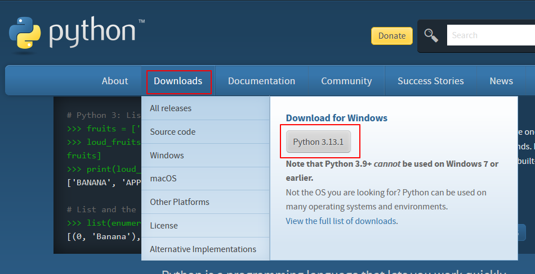
Task: Click the '# List and the' code comment
Action: [x=102, y=209]
